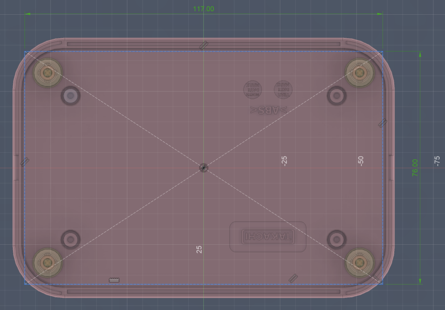Click the -75 axis grid label
Viewport: 445px width, 310px height.
(437, 161)
